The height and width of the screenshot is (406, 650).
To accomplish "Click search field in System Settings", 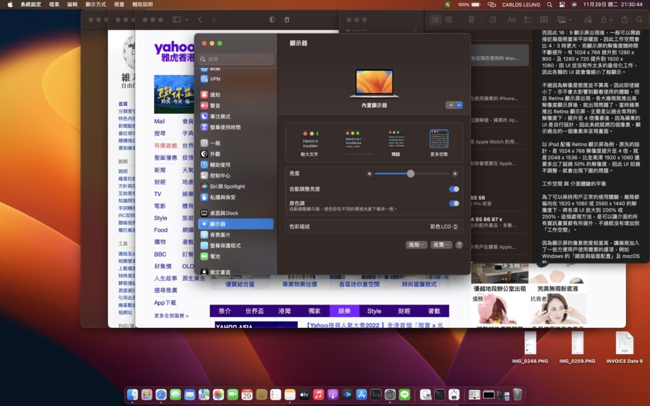I will 236,59.
